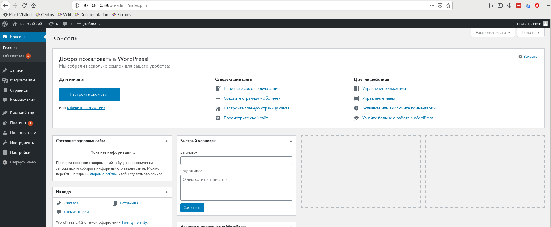Open Управление виджетами link
Image resolution: width=551 pixels, height=227 pixels.
pyautogui.click(x=384, y=89)
